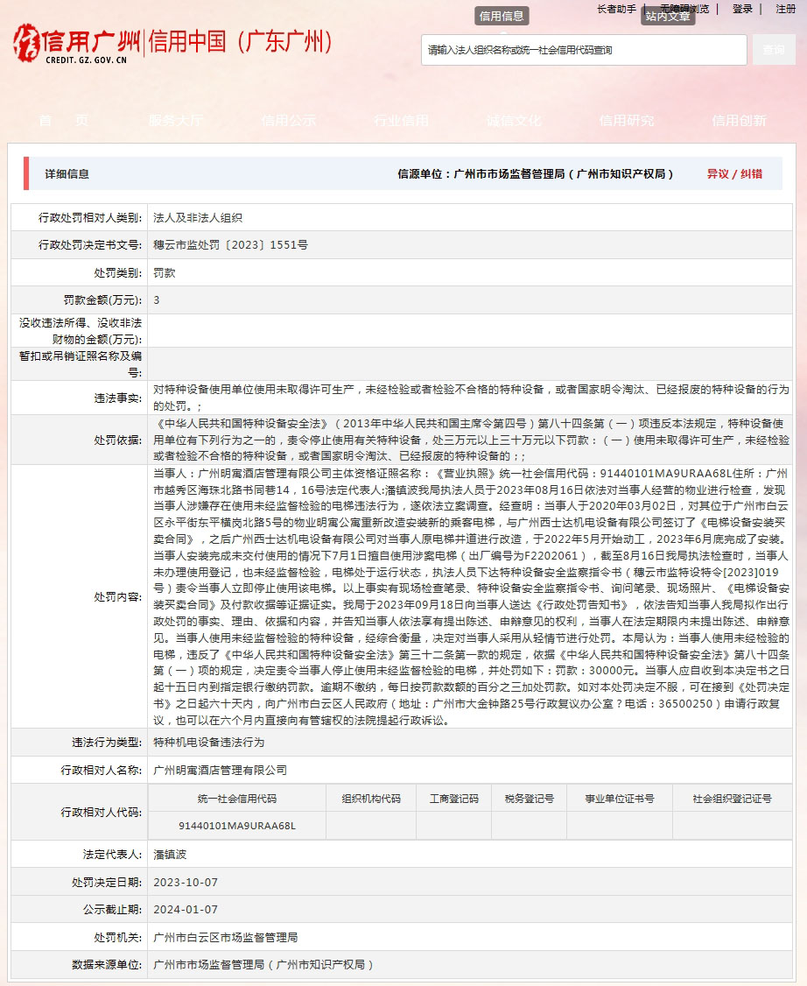This screenshot has height=986, width=807.
Task: Click the 异议 / 纠错 link
Action: (x=734, y=174)
